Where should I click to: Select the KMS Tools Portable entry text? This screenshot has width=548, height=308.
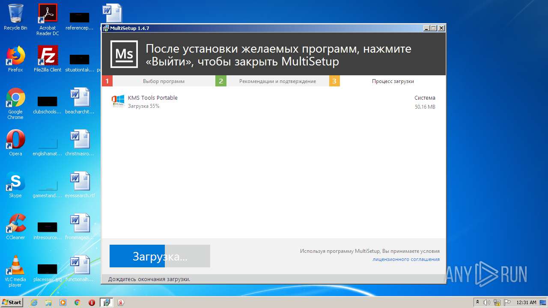(153, 98)
